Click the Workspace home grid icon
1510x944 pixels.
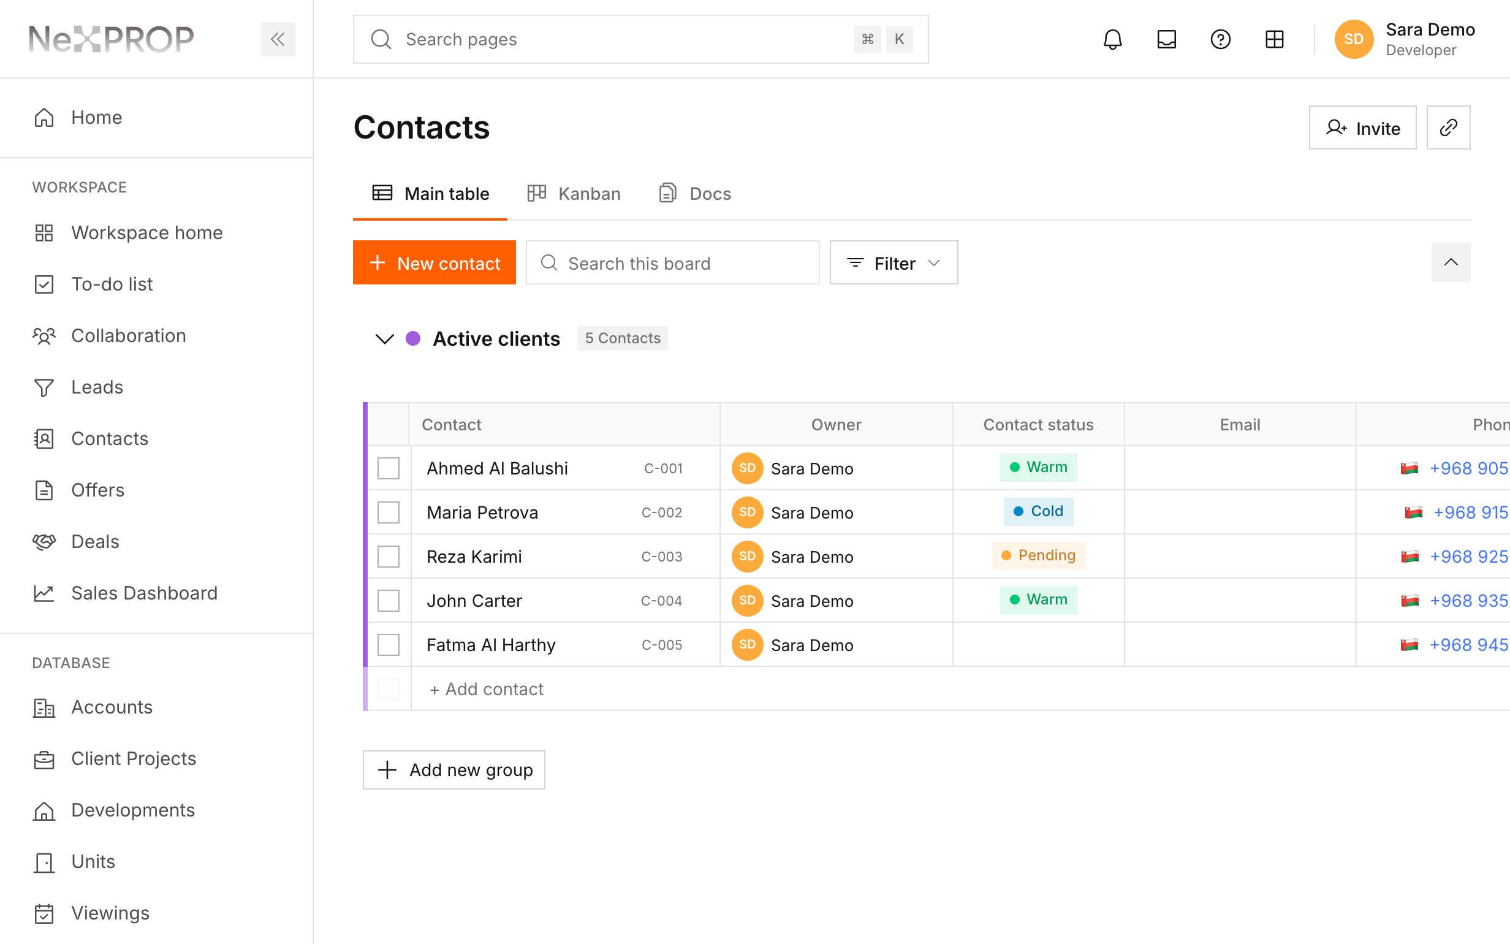click(44, 233)
